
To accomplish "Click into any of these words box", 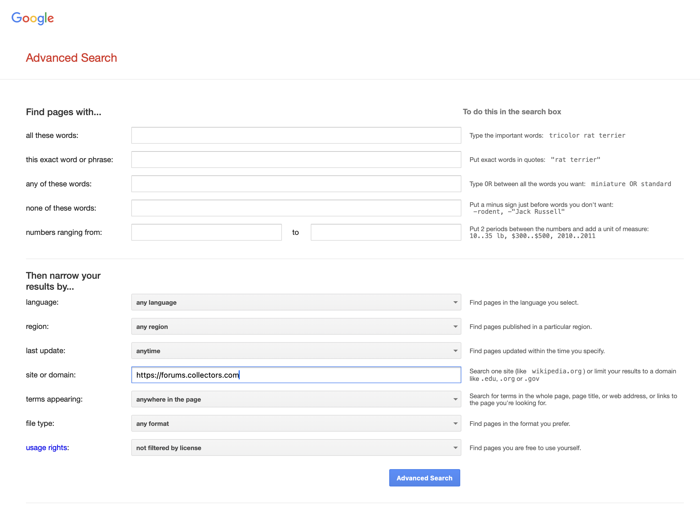I will 296,184.
